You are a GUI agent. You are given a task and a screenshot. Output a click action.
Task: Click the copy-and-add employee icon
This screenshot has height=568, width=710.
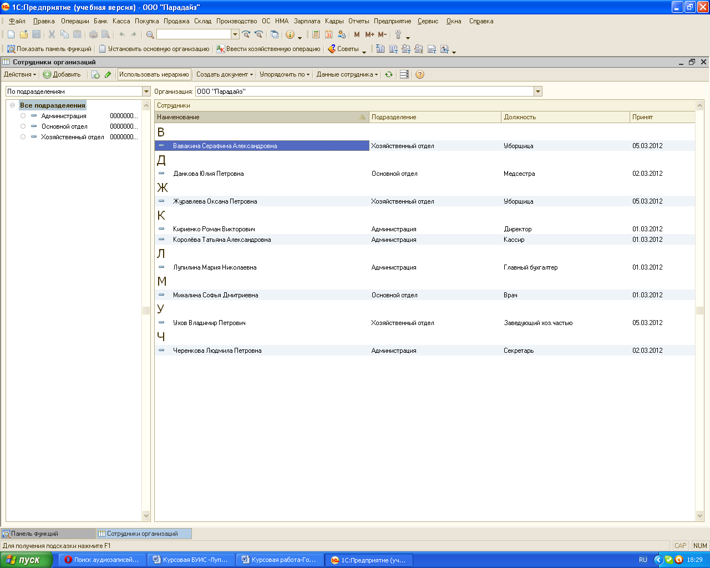tap(95, 74)
